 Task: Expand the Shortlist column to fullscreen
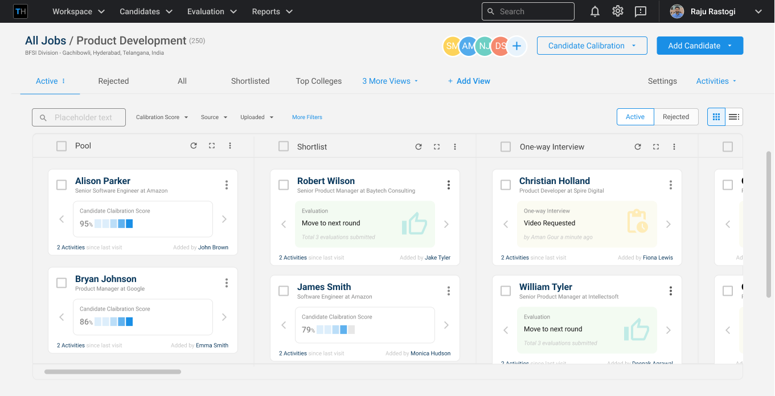[437, 147]
